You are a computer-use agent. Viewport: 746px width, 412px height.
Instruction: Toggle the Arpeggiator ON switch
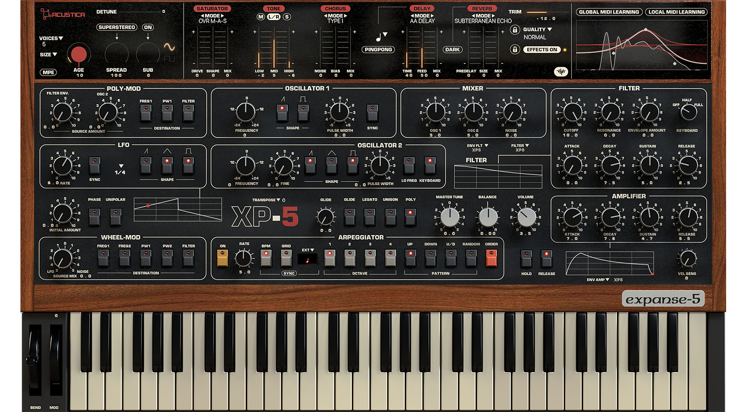(x=222, y=258)
